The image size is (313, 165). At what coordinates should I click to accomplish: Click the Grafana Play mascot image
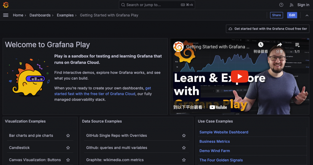pyautogui.click(x=28, y=77)
